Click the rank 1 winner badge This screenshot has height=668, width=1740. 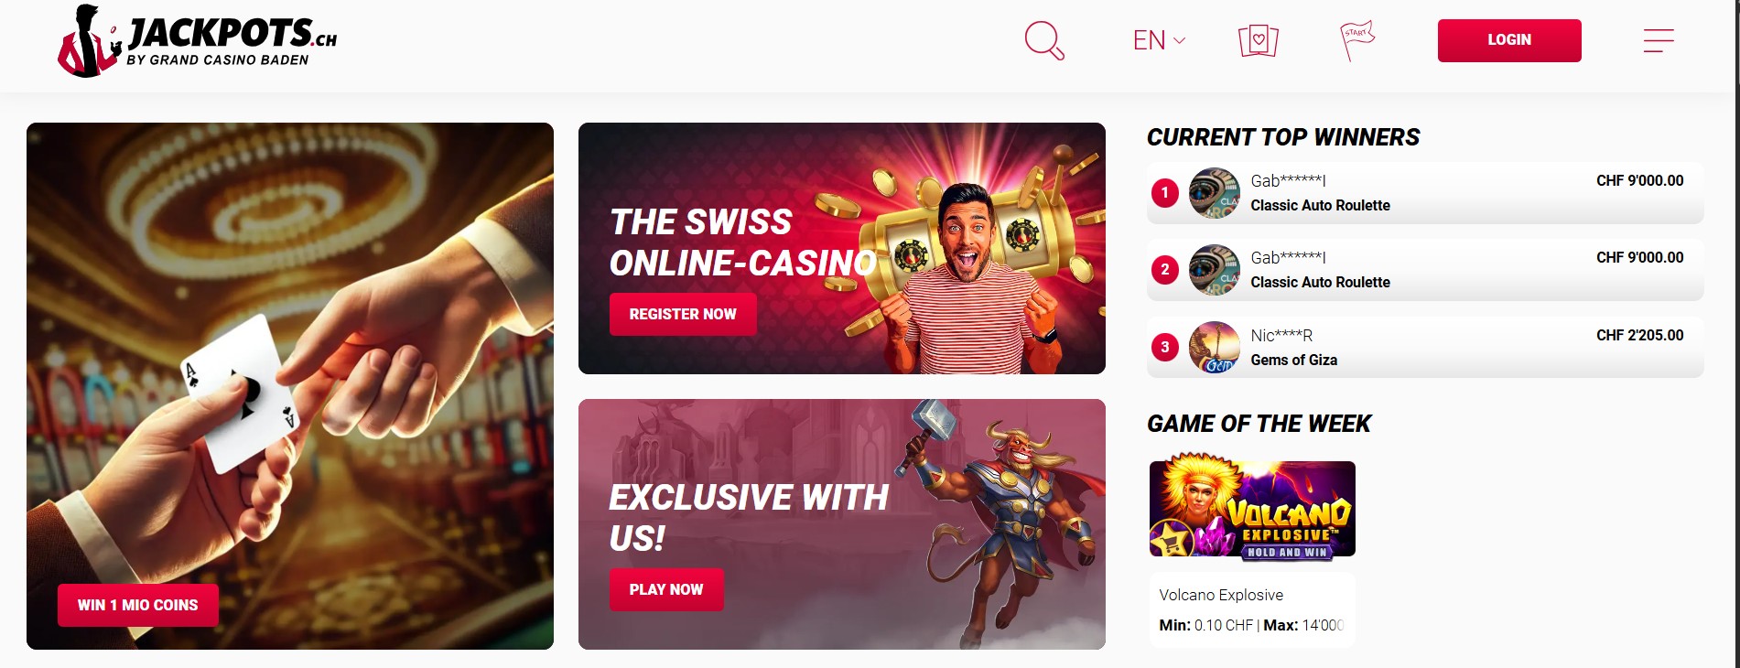(1164, 193)
